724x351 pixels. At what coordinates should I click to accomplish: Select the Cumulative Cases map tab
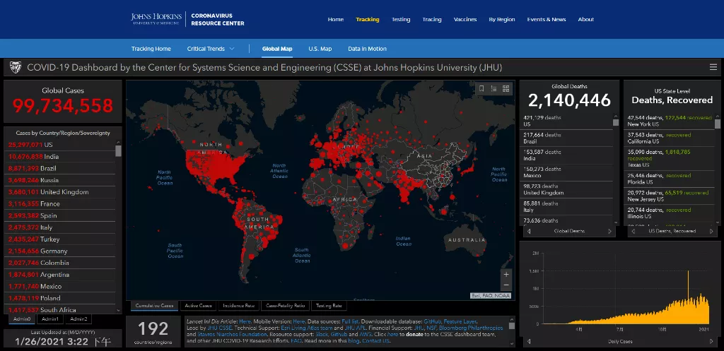[155, 305]
